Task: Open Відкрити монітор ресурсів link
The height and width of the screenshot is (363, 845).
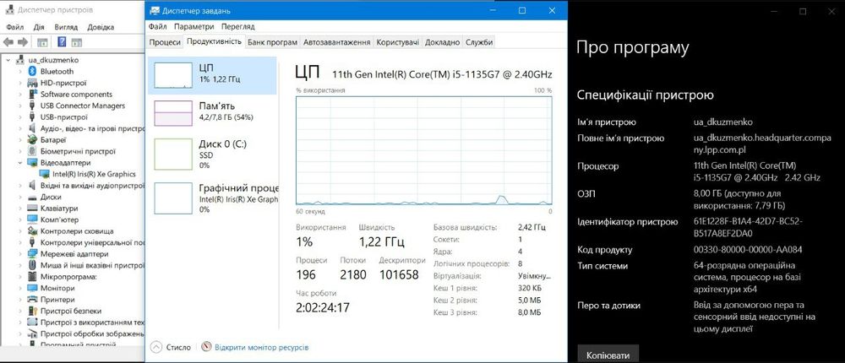Action: point(261,347)
